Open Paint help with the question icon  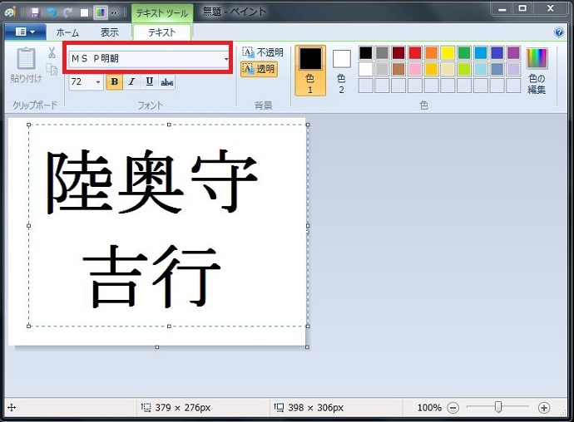tap(559, 32)
